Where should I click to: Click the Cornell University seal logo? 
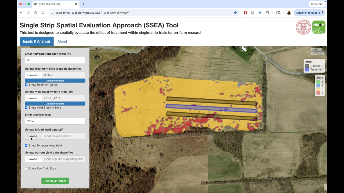303,27
